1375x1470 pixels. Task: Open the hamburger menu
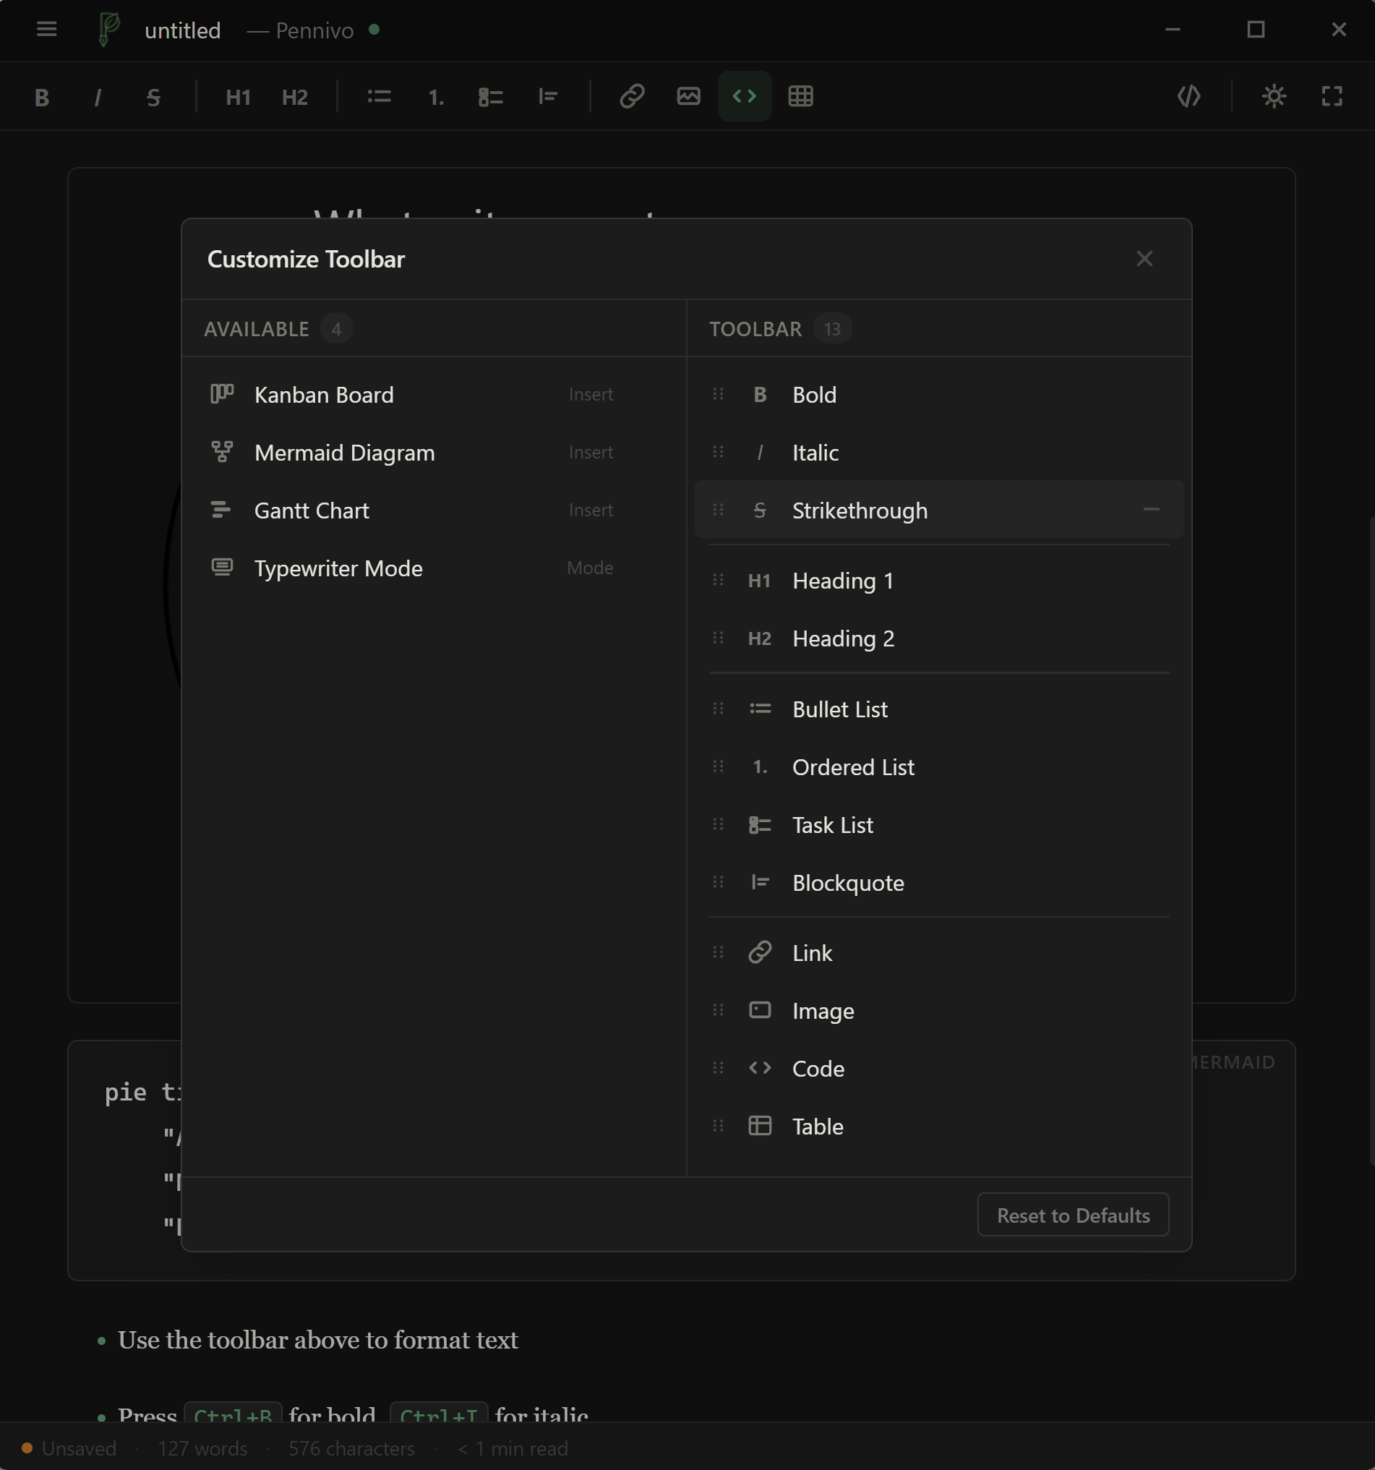[x=46, y=30]
